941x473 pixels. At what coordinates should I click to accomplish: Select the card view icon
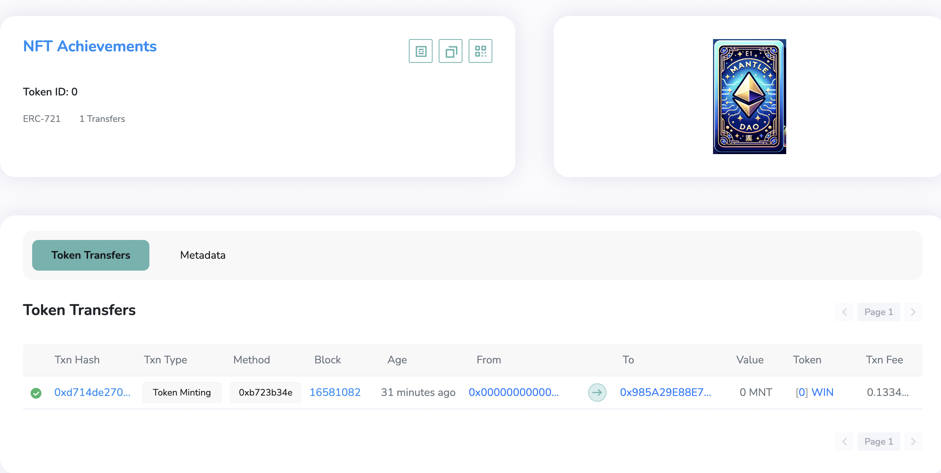coord(451,51)
